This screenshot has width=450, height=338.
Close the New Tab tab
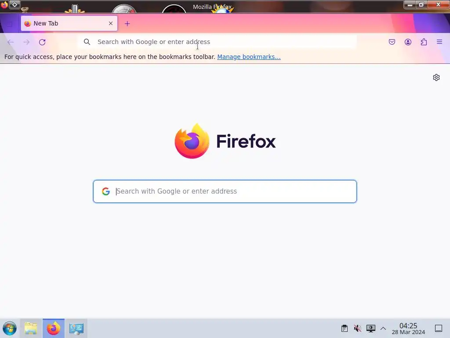tap(110, 23)
